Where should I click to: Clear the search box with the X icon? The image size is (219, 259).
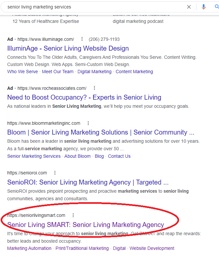(x=189, y=7)
